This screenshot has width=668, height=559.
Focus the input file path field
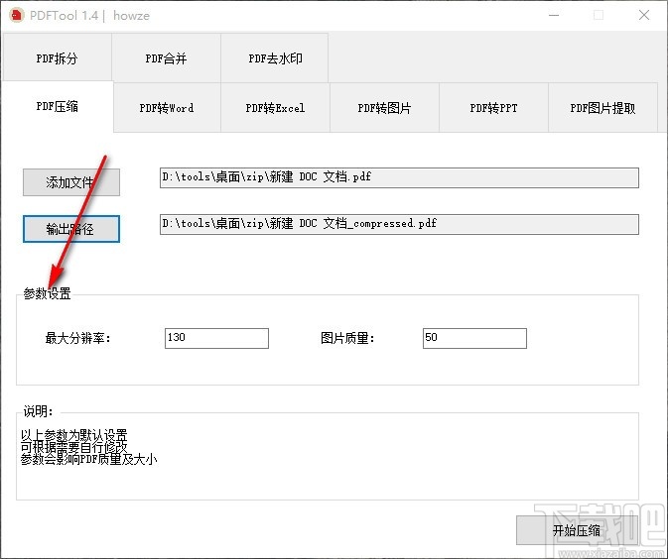399,177
